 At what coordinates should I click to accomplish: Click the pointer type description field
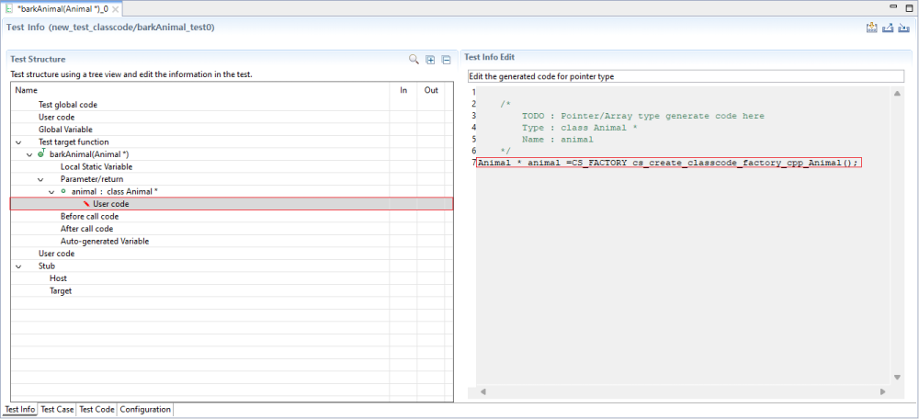[x=686, y=76]
